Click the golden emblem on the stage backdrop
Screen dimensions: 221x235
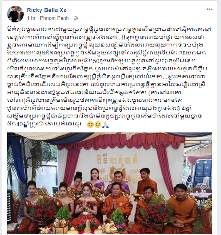tap(118, 174)
